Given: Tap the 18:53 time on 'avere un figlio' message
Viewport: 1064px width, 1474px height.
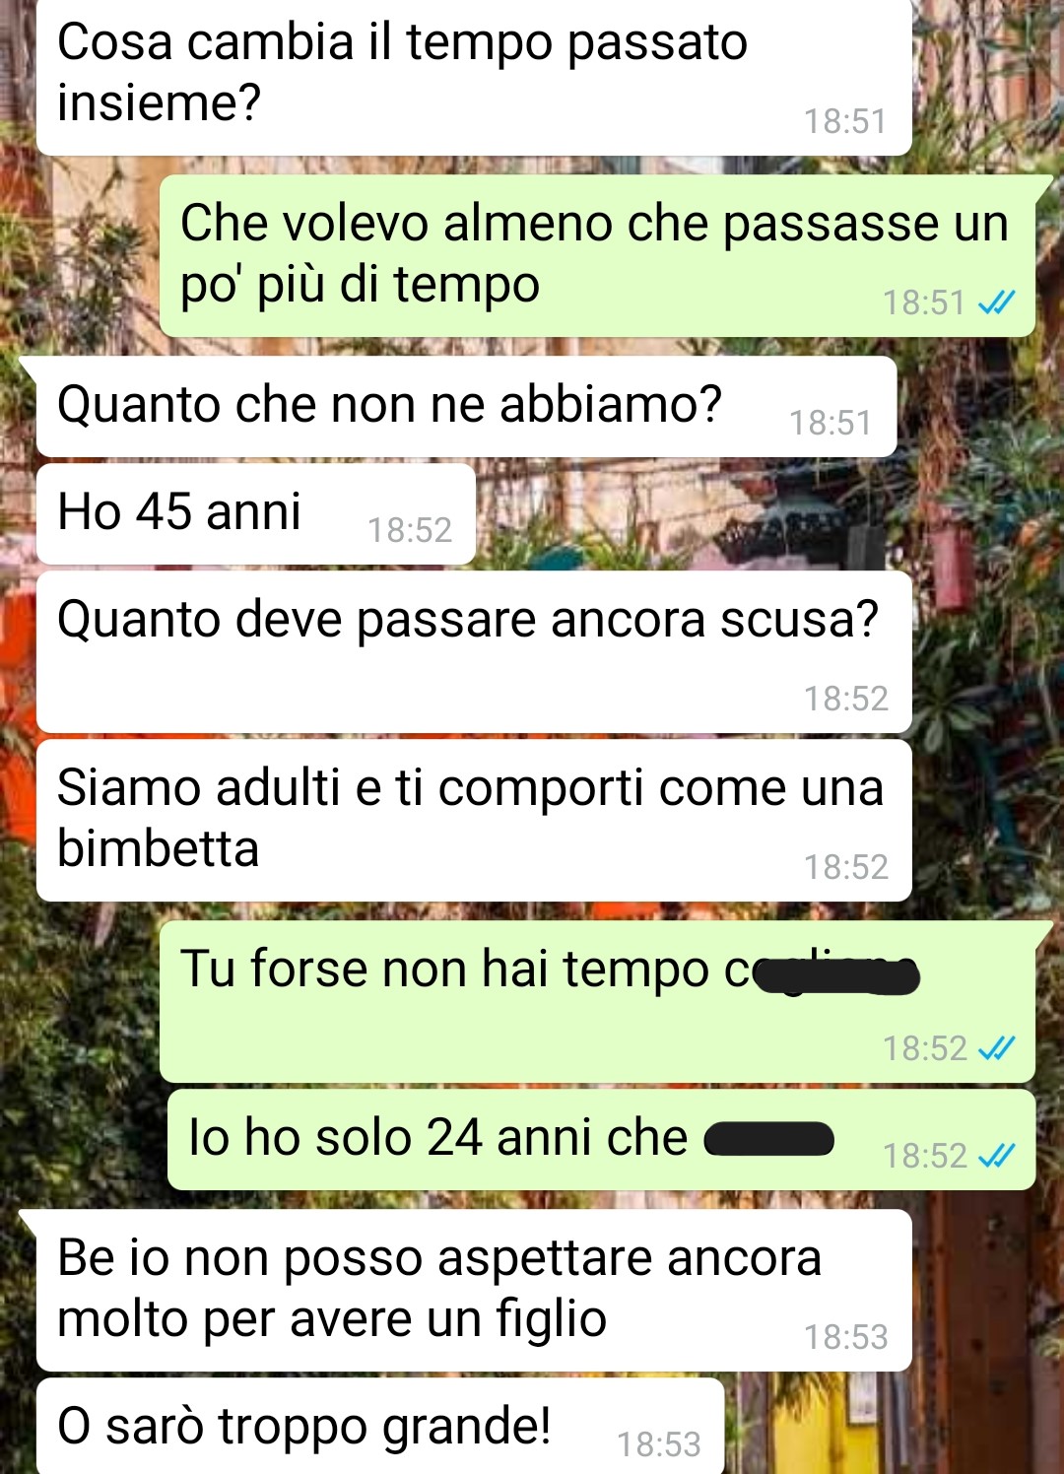Looking at the screenshot, I should click(x=846, y=1338).
